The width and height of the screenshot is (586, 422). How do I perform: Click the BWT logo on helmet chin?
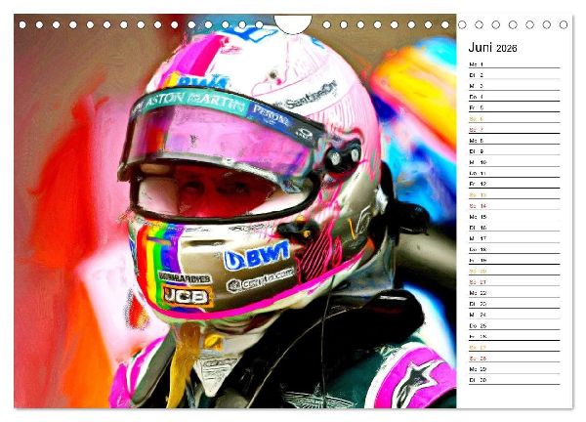point(256,255)
